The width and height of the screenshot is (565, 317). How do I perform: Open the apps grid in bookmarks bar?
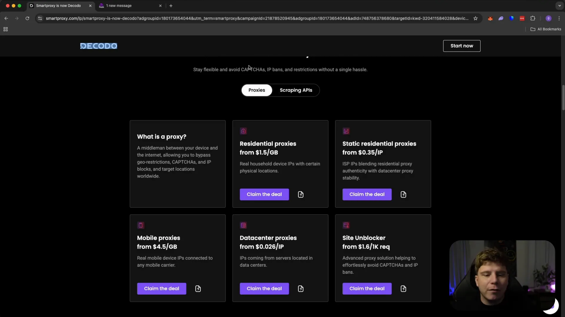click(x=5, y=29)
